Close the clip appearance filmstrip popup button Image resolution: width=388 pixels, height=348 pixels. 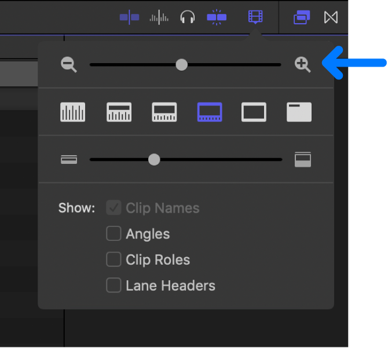pos(255,17)
